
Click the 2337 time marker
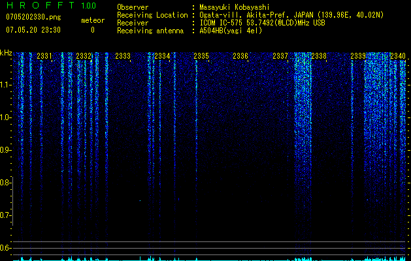(280, 56)
